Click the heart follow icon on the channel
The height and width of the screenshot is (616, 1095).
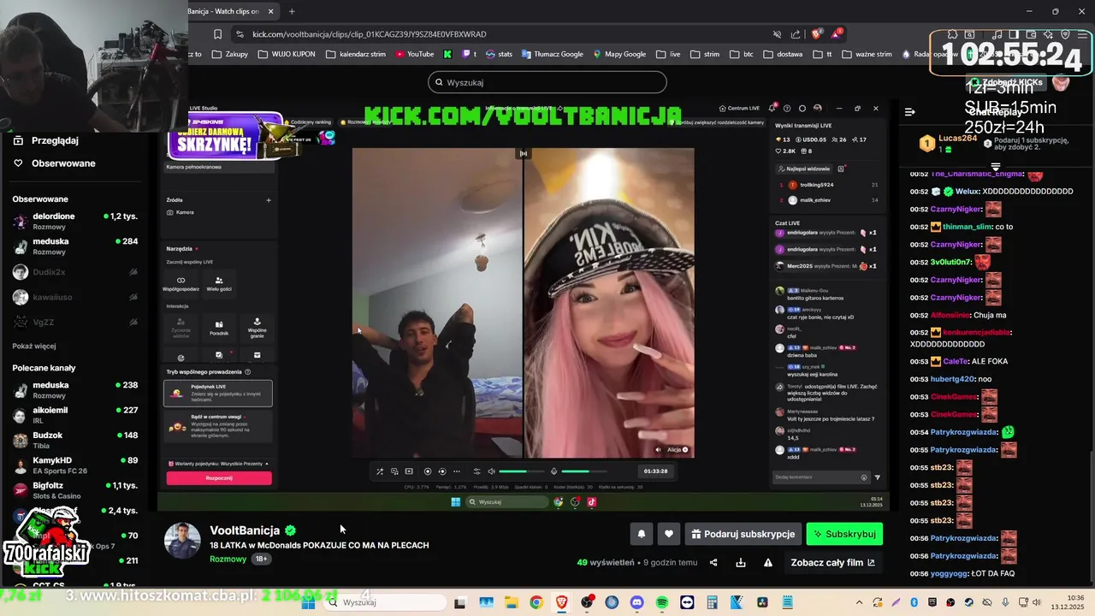669,534
